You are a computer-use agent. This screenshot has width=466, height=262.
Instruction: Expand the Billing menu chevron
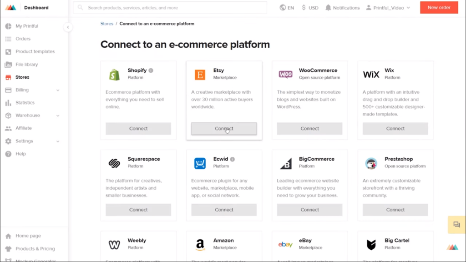[x=58, y=90]
